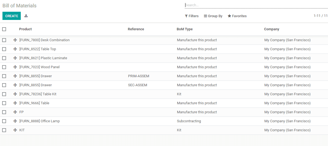This screenshot has width=328, height=146.
Task: Click the 1-11 / 11 pager counter
Action: pos(321,16)
